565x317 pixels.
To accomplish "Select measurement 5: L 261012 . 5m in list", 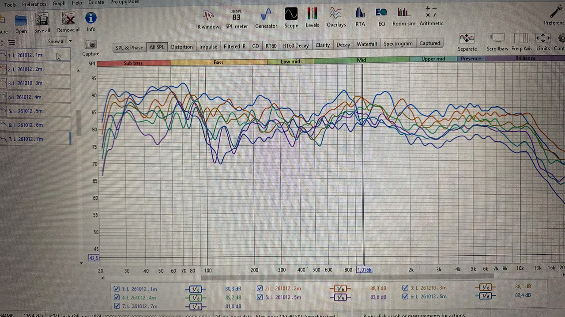I will click(x=35, y=111).
